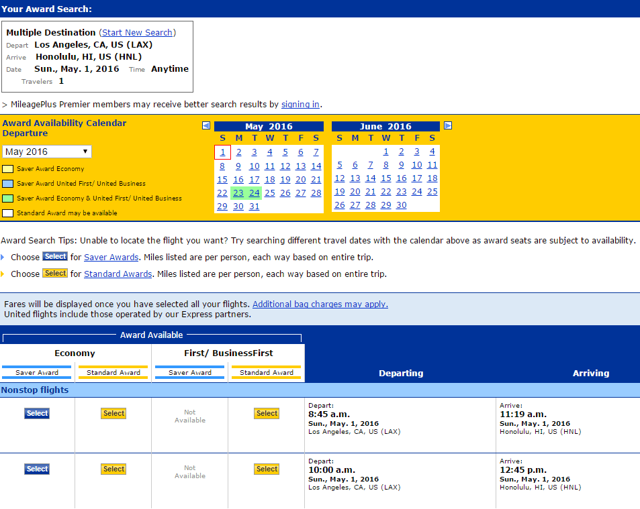Image resolution: width=640 pixels, height=509 pixels.
Task: Click the Los Angeles, CA, US (LAX) departure summary
Action: 93,44
